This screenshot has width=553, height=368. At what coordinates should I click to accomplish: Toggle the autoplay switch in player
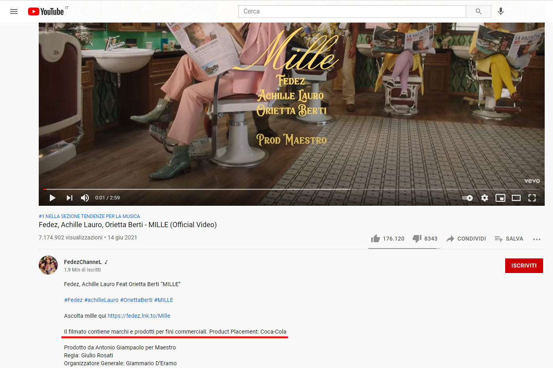coord(467,198)
